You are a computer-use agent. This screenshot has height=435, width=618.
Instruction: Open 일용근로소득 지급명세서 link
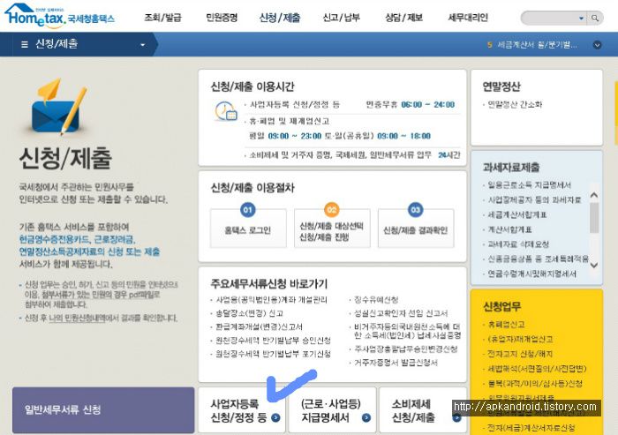pyautogui.click(x=530, y=184)
